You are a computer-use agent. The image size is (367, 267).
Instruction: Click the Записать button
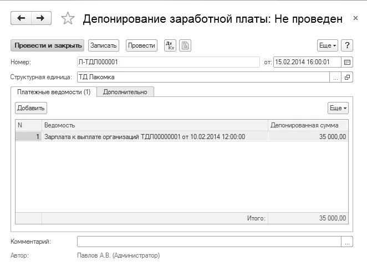pyautogui.click(x=104, y=45)
